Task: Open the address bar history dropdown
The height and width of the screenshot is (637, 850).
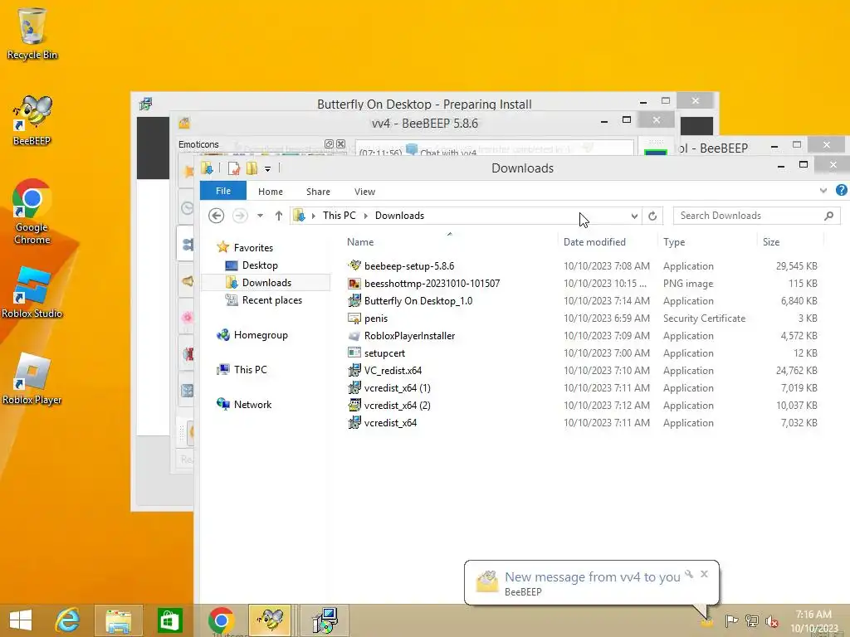Action: pos(634,216)
